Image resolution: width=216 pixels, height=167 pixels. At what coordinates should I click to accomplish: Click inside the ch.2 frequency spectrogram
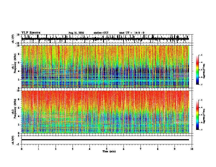click(105, 112)
